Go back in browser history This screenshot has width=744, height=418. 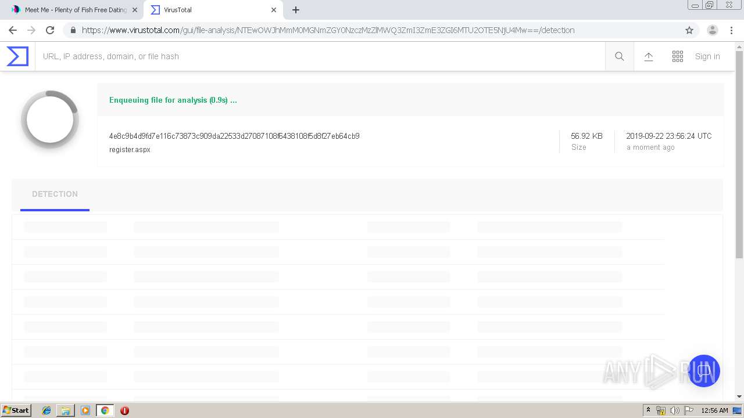(13, 30)
